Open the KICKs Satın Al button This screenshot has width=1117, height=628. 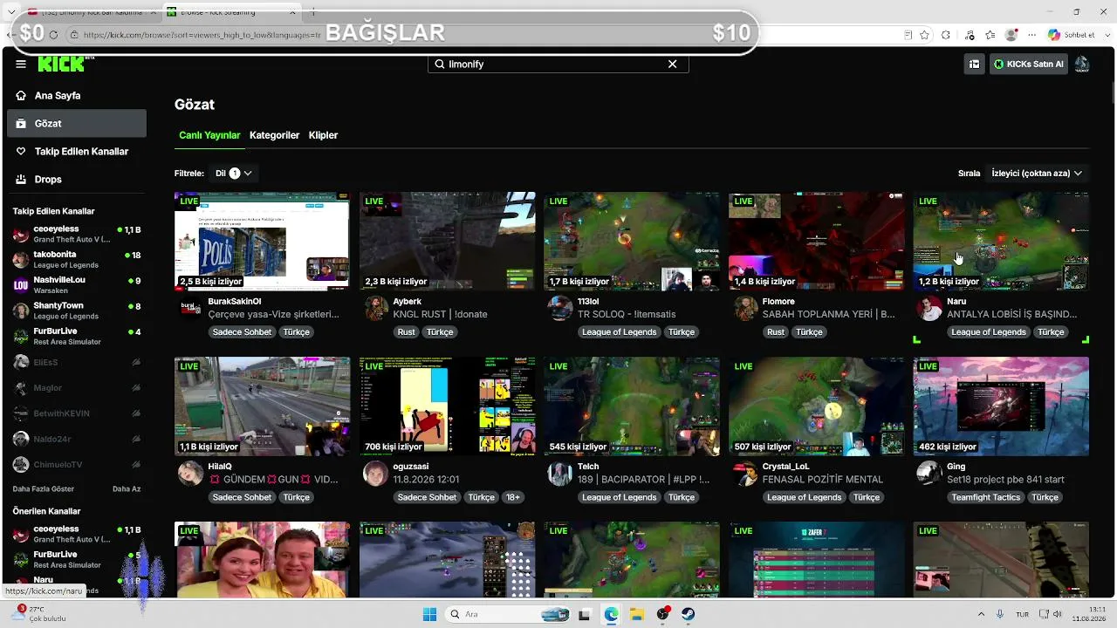1028,64
